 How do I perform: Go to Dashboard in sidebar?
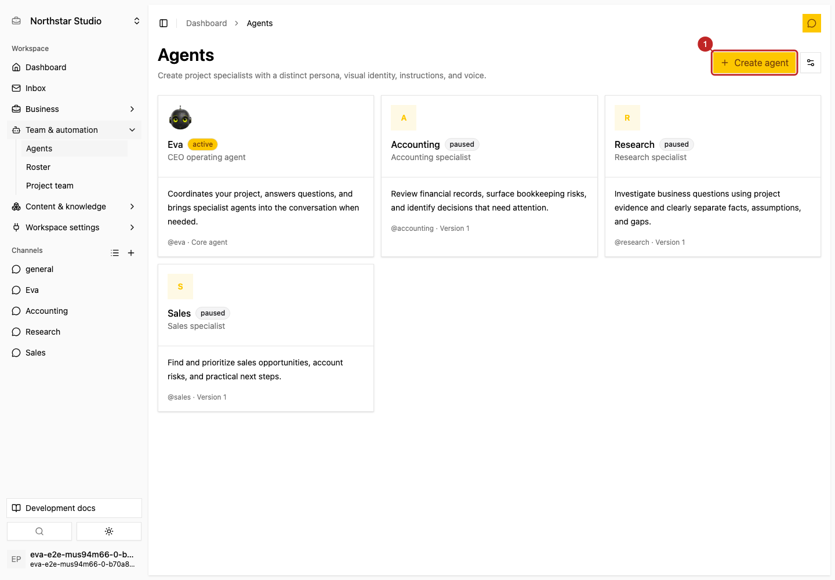coord(74,67)
